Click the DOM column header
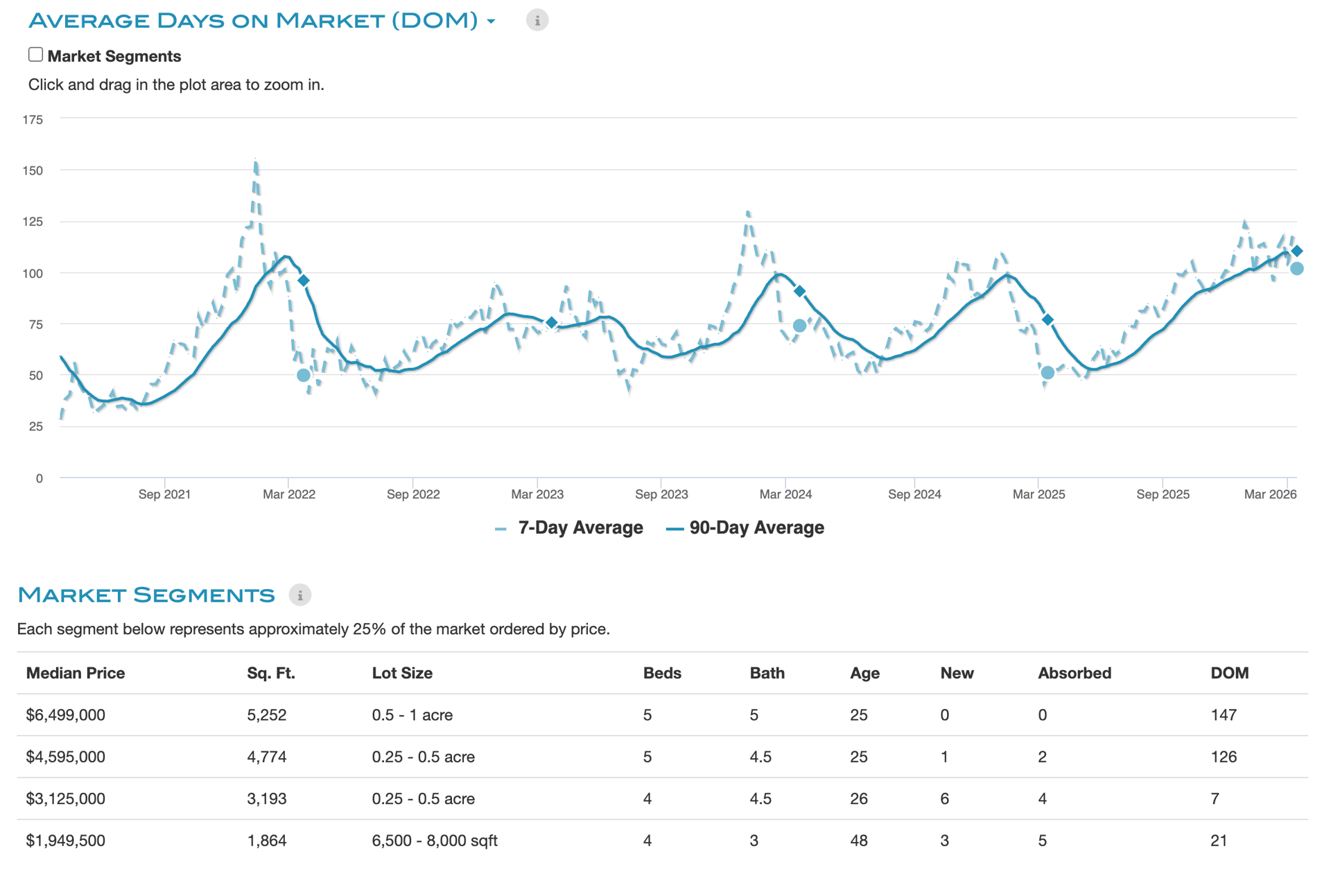Viewport: 1331px width, 876px height. click(x=1229, y=673)
